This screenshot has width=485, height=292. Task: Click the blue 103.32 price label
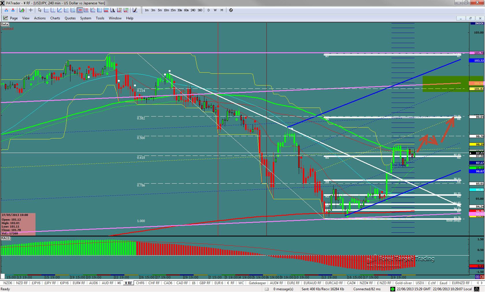click(477, 61)
